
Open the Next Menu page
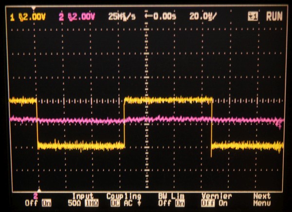[x=262, y=199]
